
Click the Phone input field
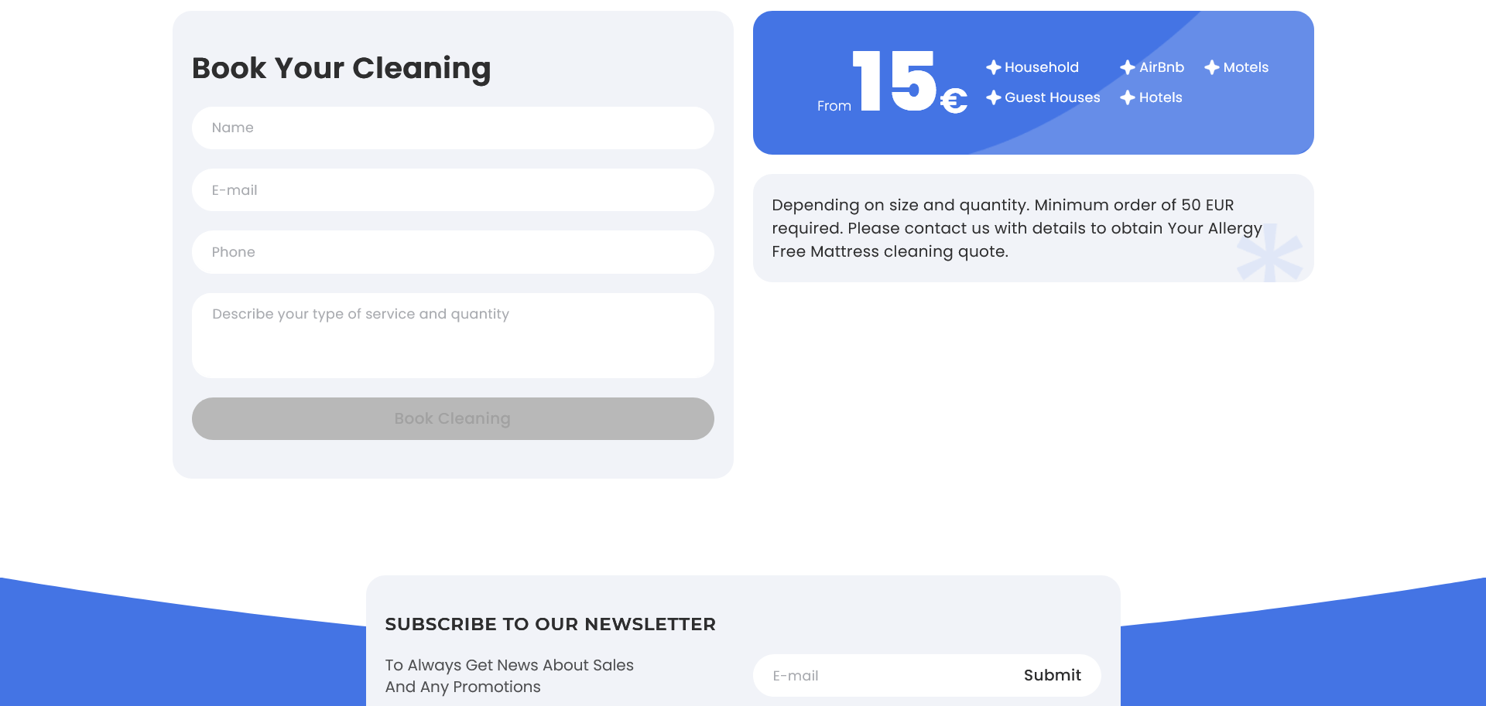(453, 252)
